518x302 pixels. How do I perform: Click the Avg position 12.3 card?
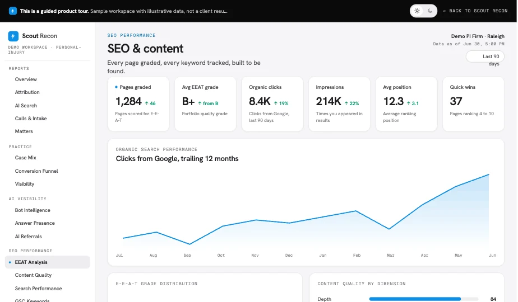click(406, 104)
